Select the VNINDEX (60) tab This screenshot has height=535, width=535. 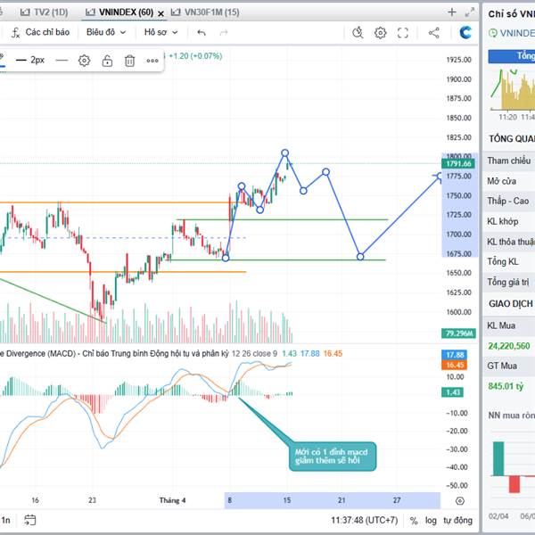(119, 12)
